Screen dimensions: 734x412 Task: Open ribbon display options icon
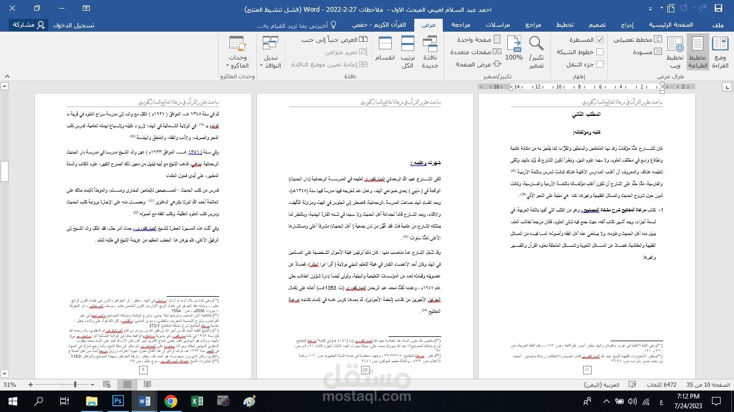tap(87, 9)
